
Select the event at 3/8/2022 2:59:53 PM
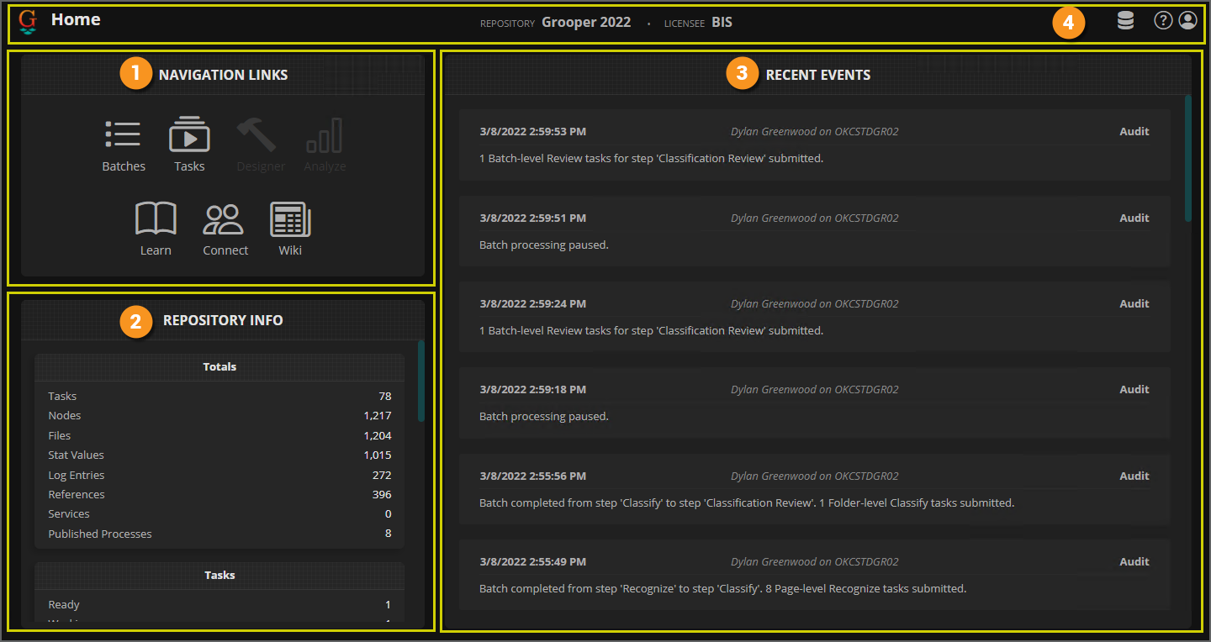point(815,145)
